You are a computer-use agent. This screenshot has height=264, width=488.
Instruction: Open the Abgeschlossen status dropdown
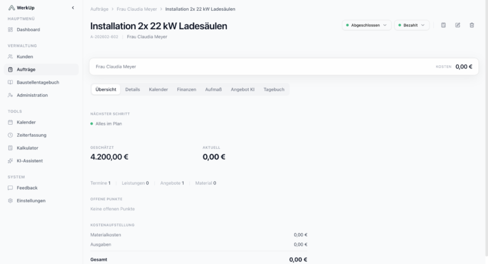point(367,25)
